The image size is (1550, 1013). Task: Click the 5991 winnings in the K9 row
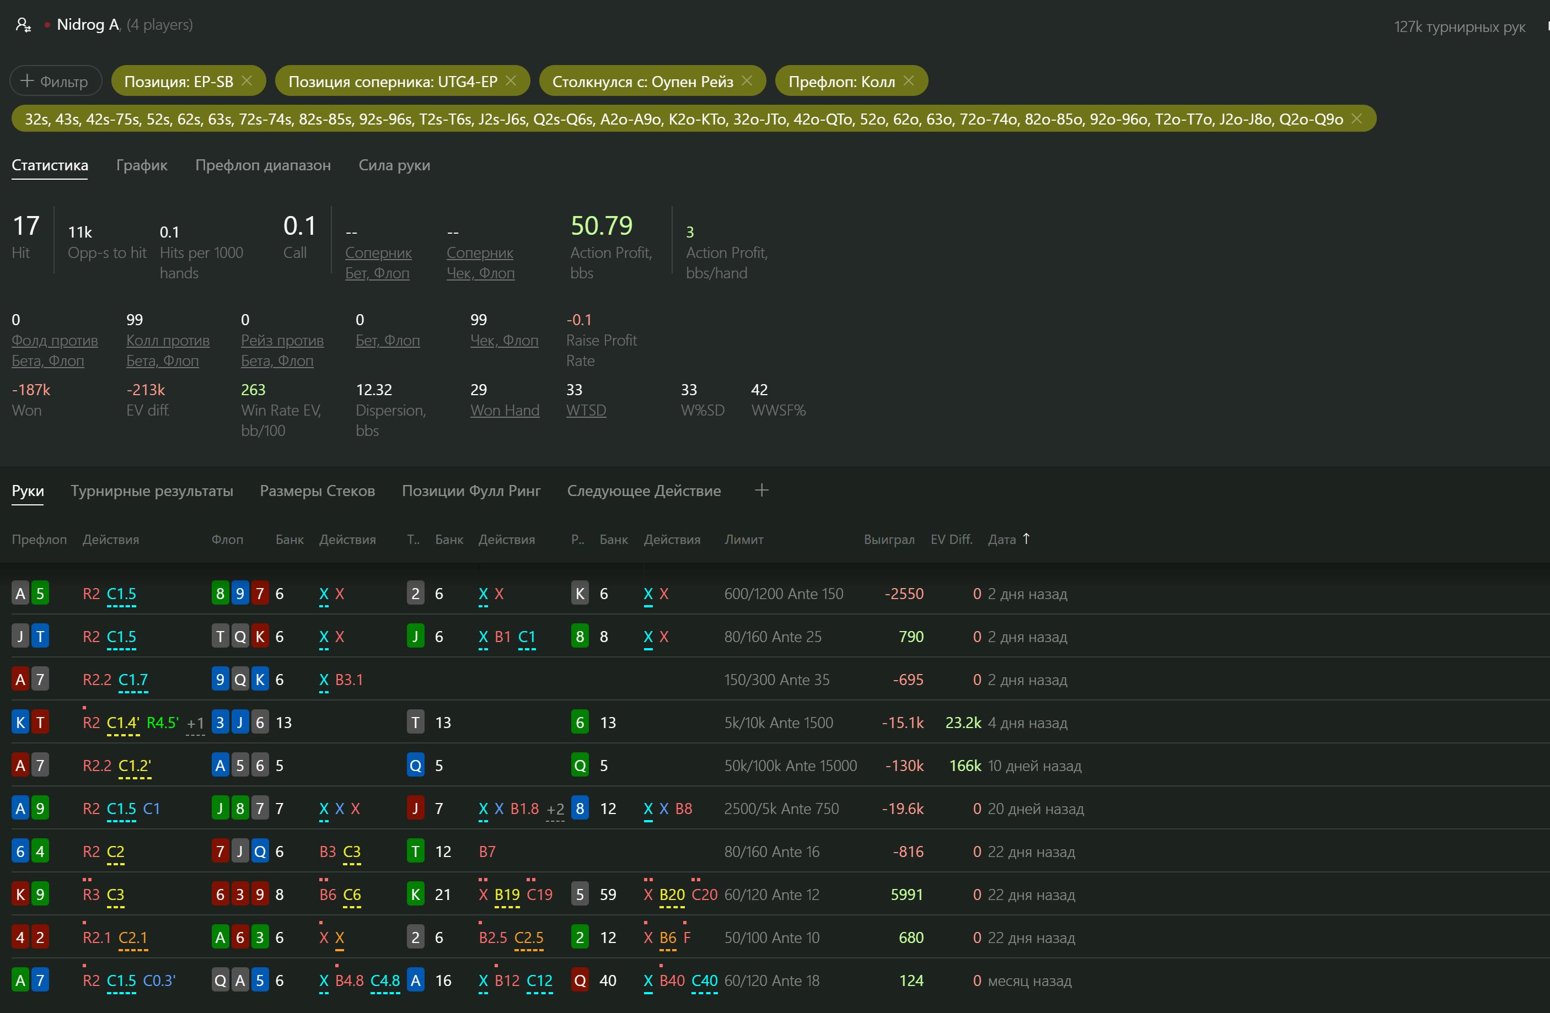(907, 895)
